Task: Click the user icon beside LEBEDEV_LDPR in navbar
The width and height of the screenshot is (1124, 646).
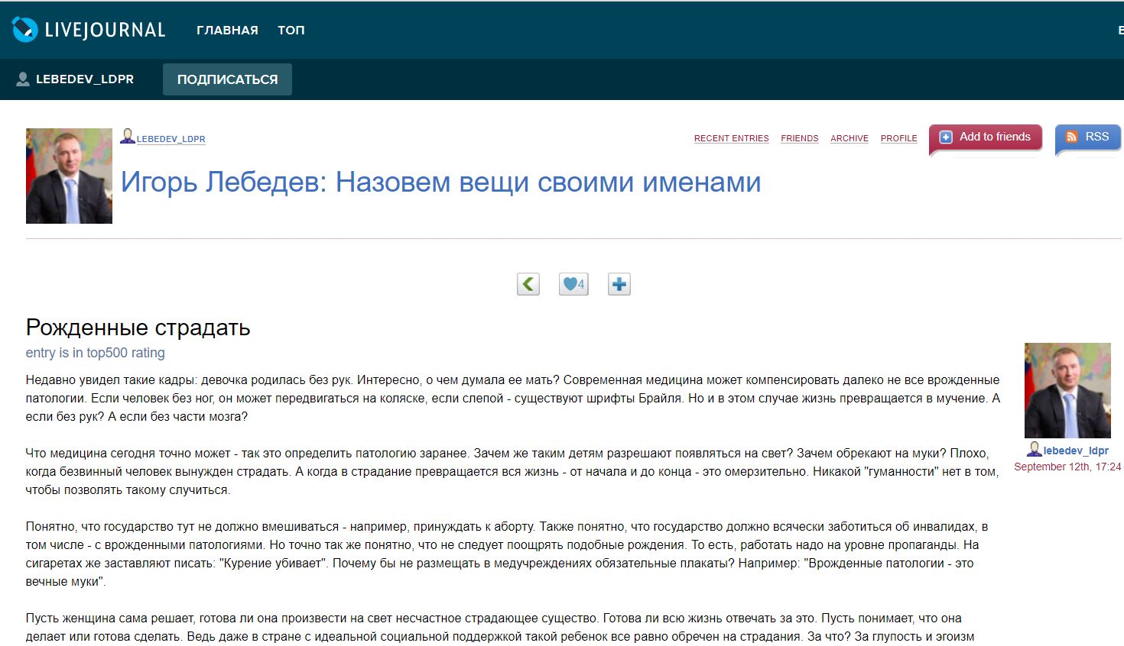Action: tap(23, 79)
